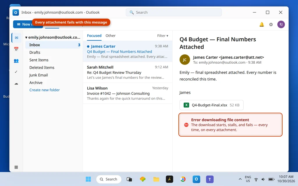Screen dimensions: 298x186
Task: Open the volume control
Action: (263, 179)
